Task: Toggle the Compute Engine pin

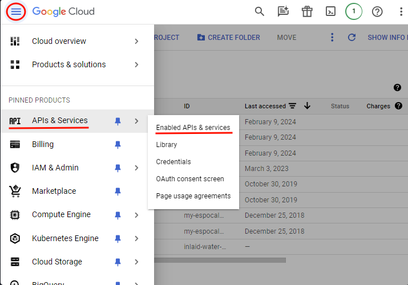Action: coord(118,215)
